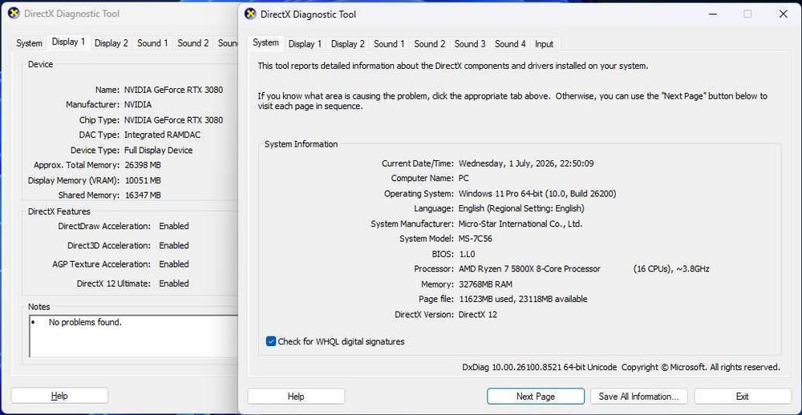Switch to Sound 4 tab
Viewport: 802px width, 415px height.
(510, 44)
